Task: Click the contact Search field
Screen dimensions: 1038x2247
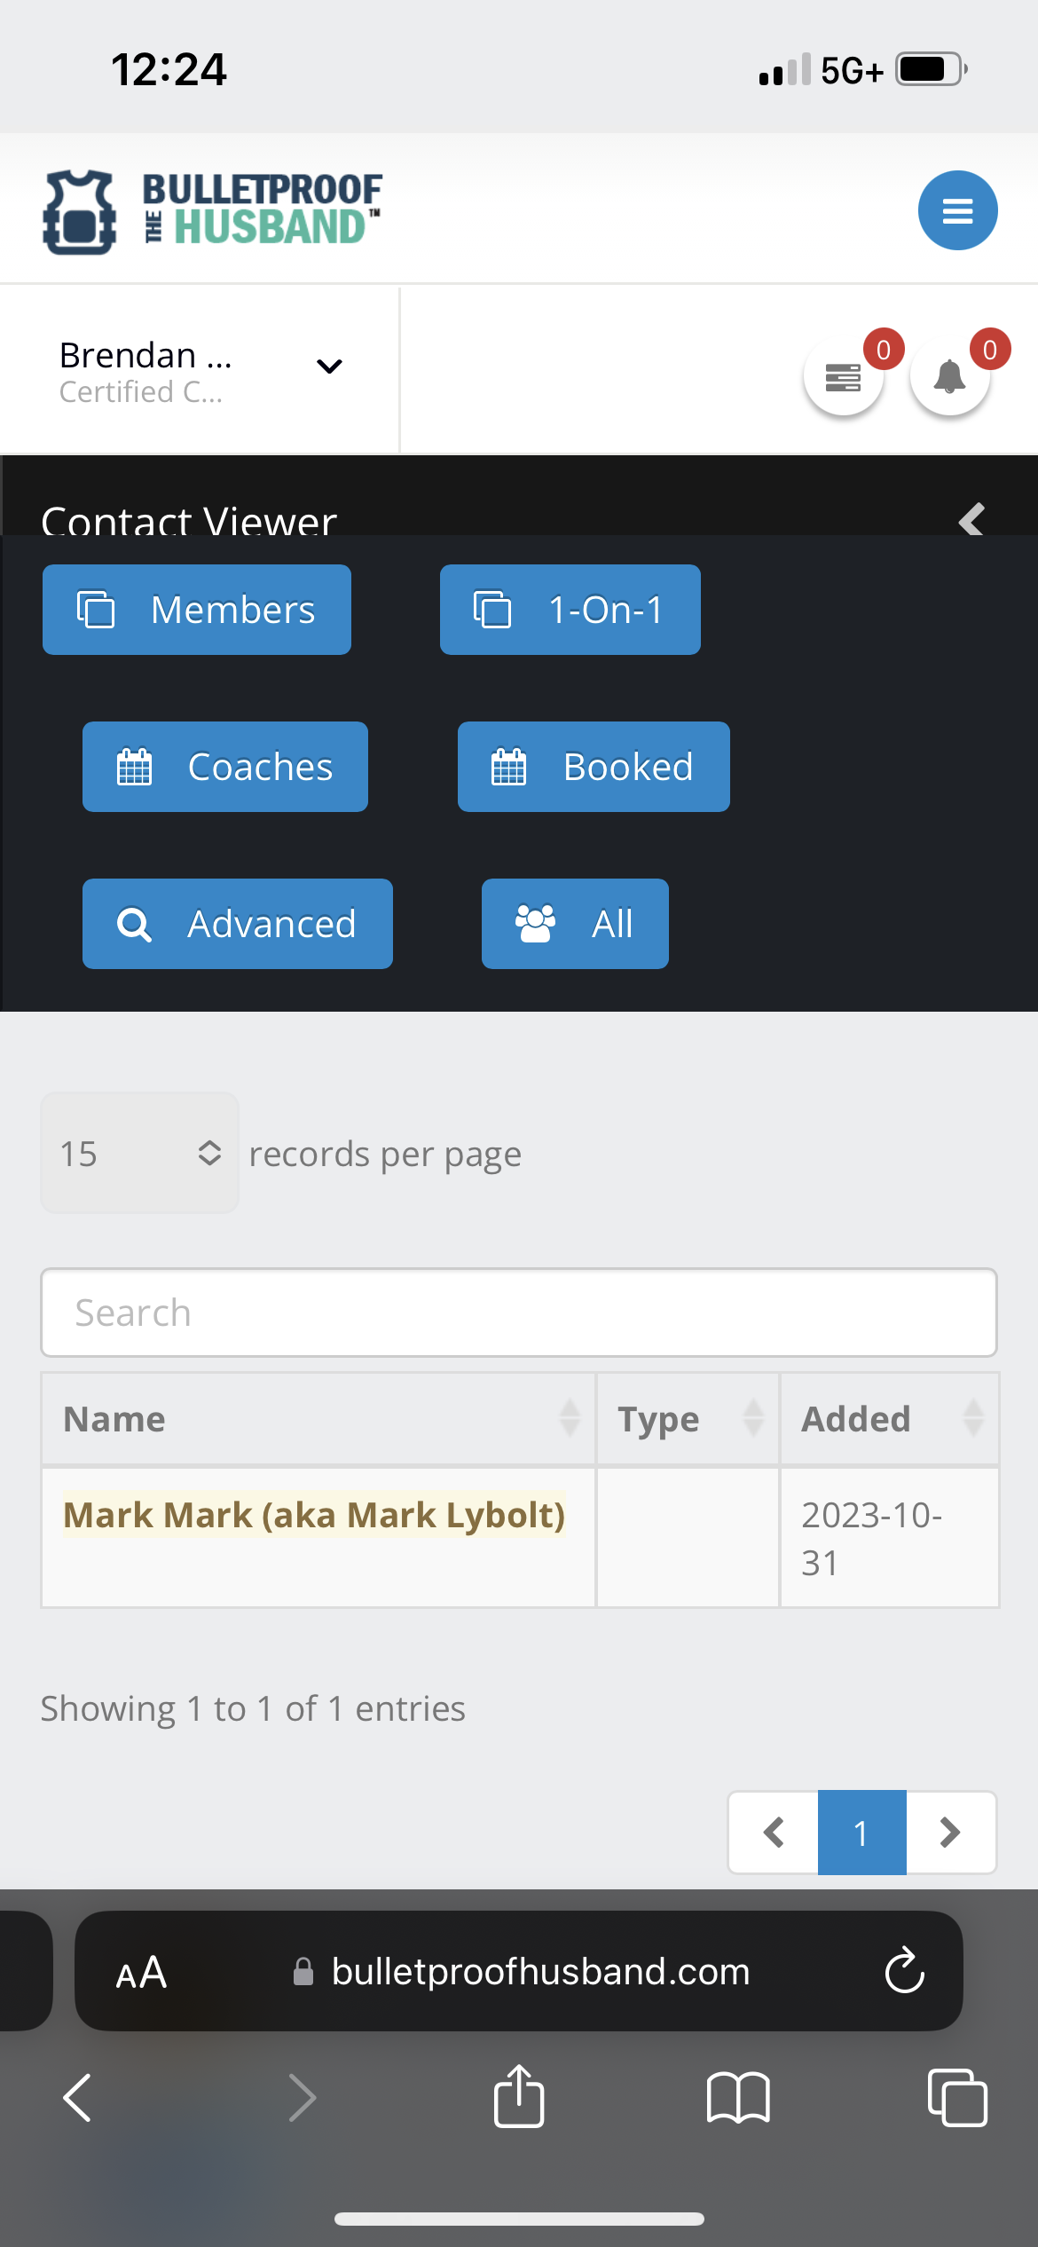Action: (519, 1313)
